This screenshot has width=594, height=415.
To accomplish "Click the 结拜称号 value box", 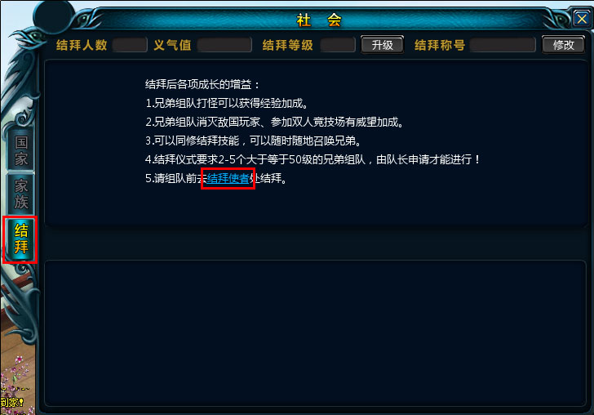I will pos(503,45).
